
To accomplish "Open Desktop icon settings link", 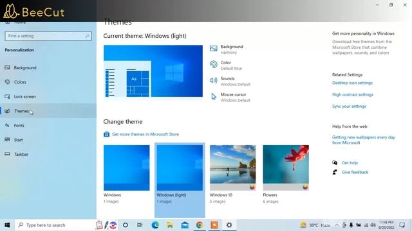I will [352, 83].
